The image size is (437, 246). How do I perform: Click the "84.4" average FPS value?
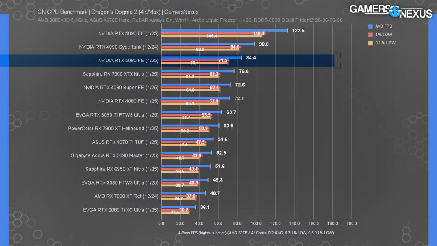point(251,58)
